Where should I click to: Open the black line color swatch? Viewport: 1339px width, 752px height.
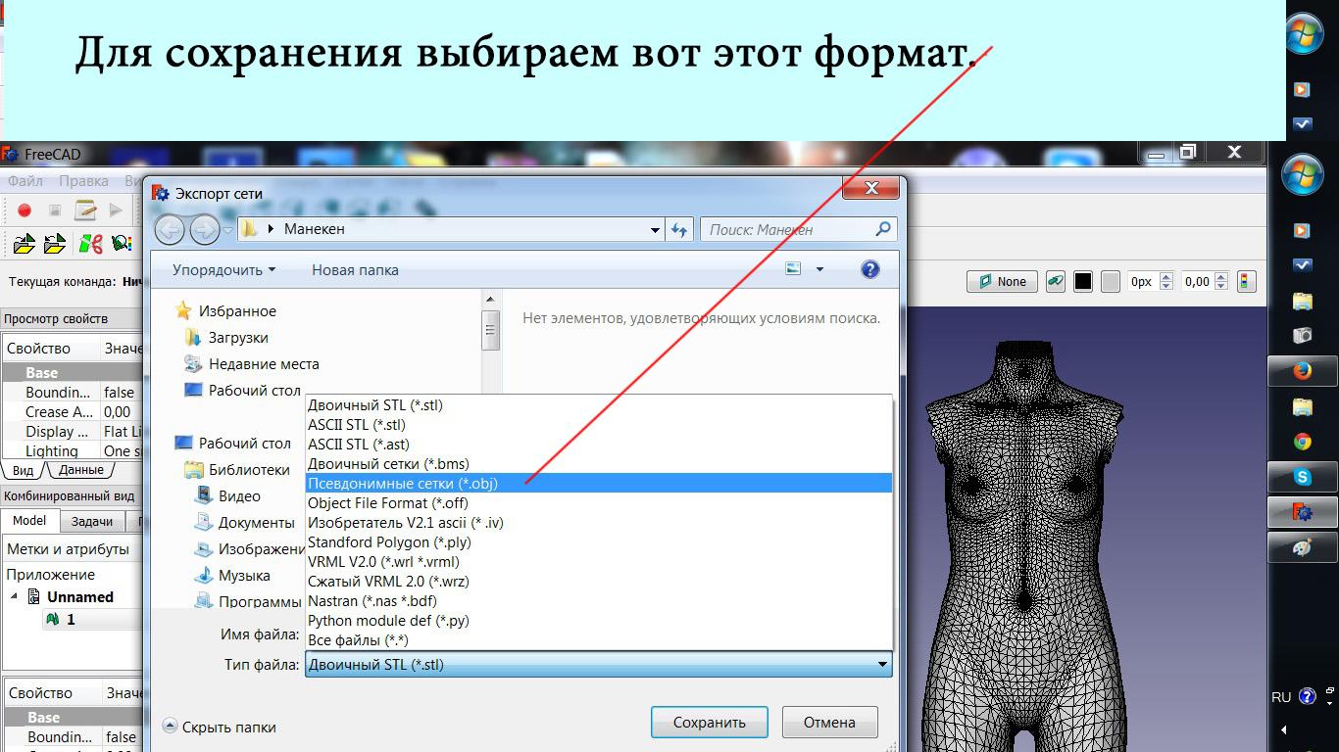point(1082,281)
